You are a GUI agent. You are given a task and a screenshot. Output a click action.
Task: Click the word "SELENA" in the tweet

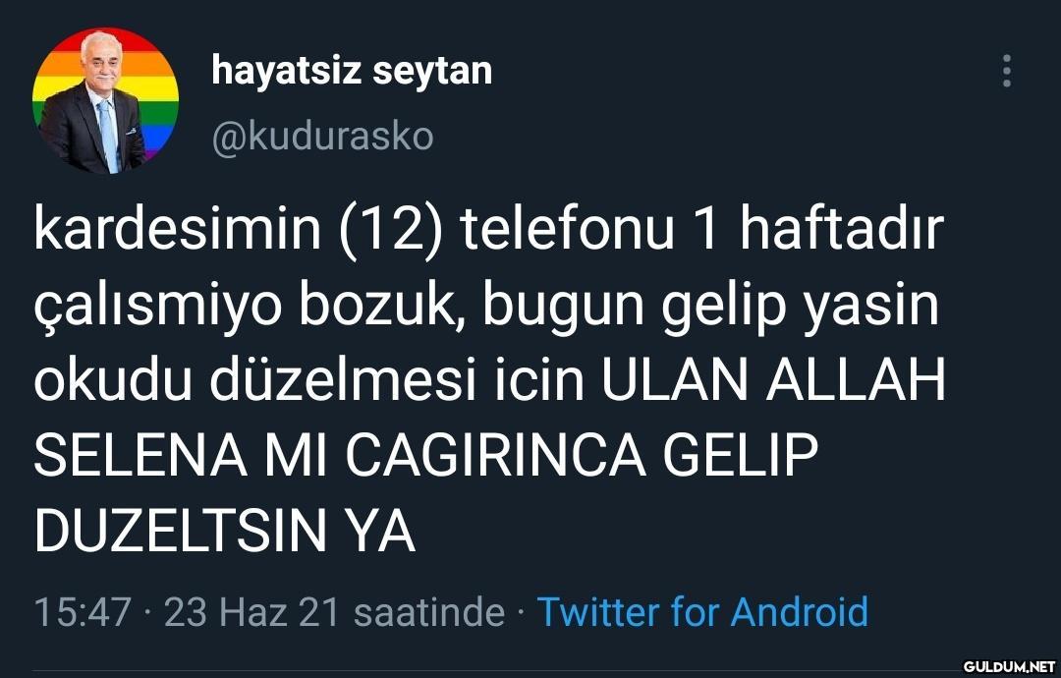tap(140, 455)
